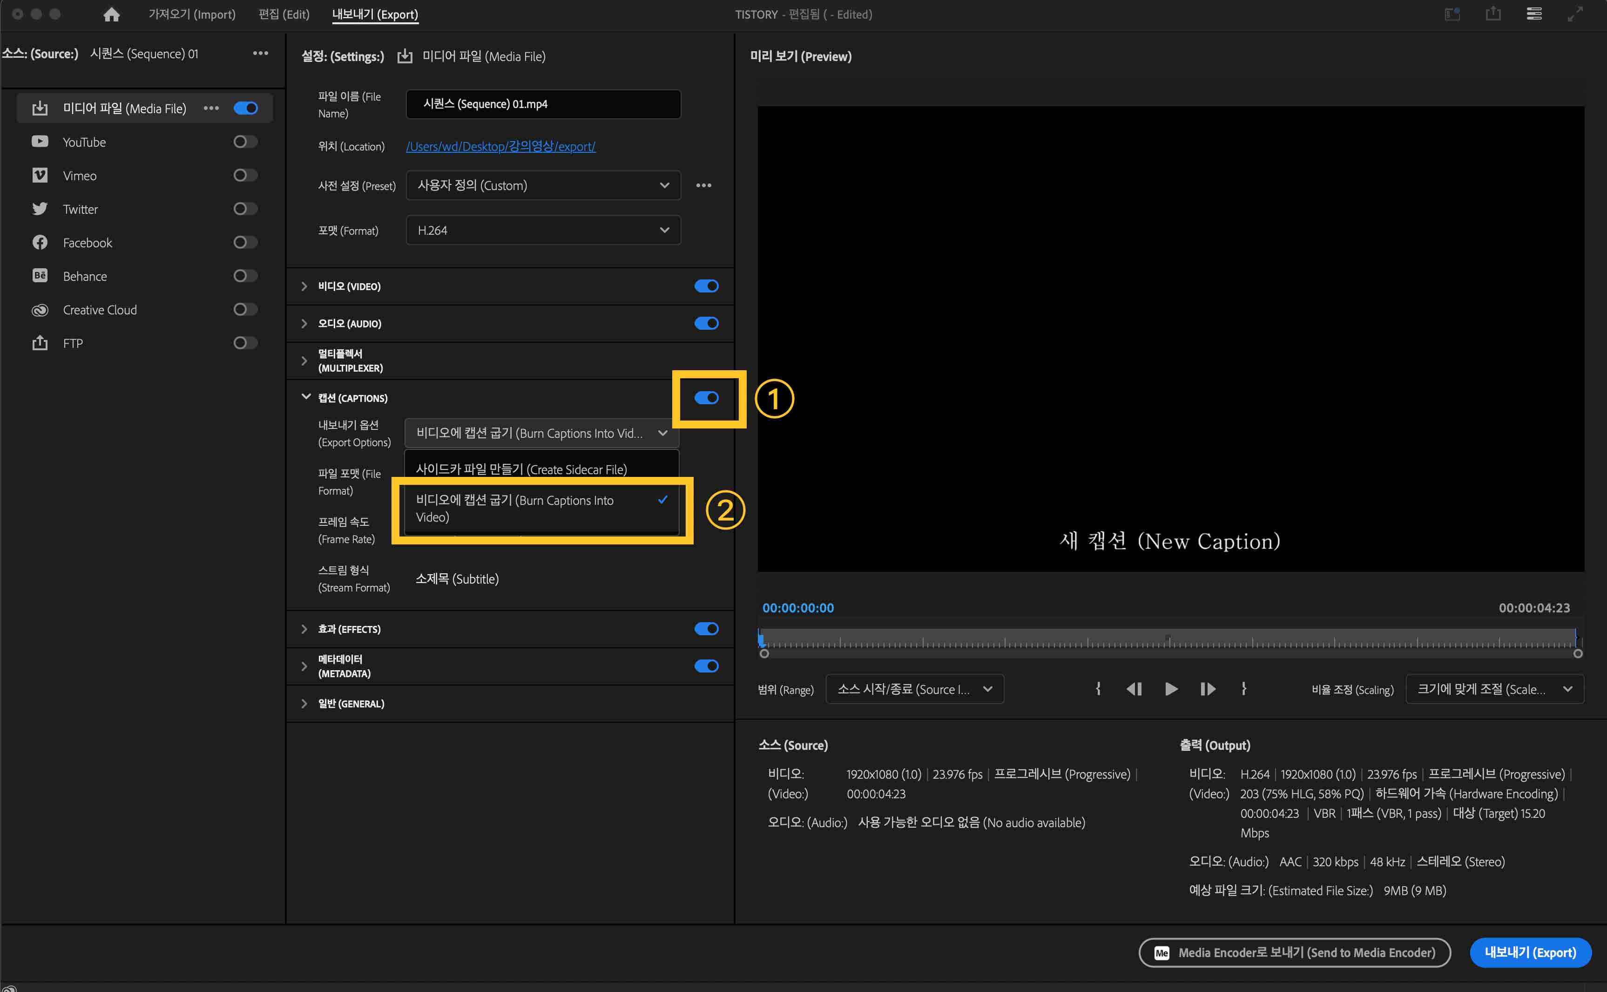Open Source panel three-dot menu
The width and height of the screenshot is (1607, 992).
(x=260, y=53)
